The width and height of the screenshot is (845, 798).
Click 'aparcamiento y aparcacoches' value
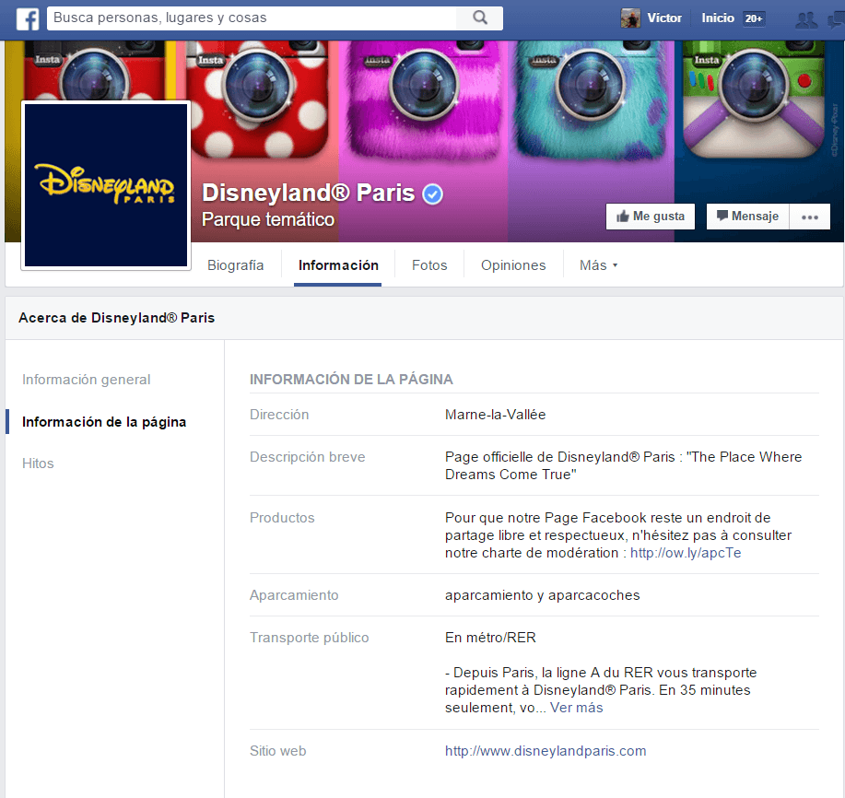point(542,595)
